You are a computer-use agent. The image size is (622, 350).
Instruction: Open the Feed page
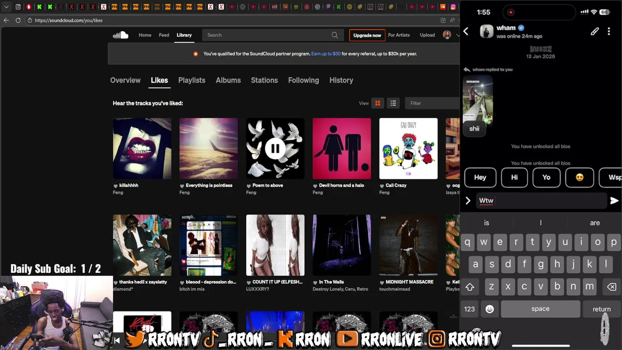click(x=164, y=35)
